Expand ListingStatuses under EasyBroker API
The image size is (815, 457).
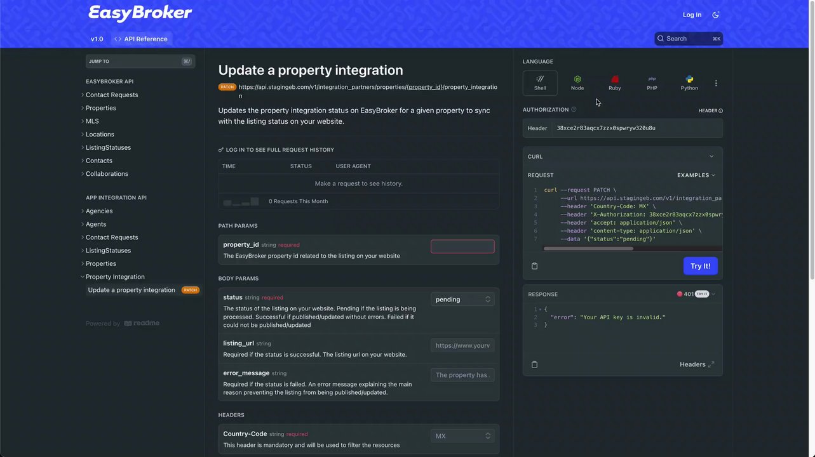pyautogui.click(x=105, y=147)
